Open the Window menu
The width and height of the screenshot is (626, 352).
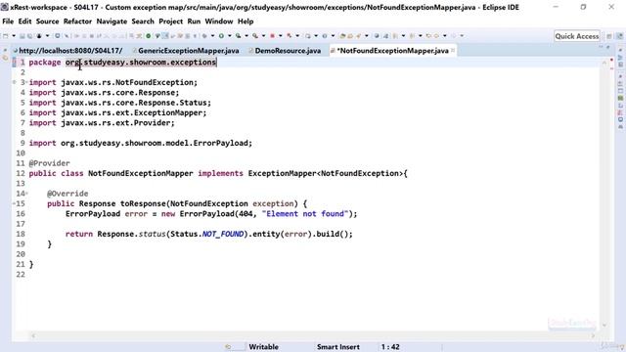click(219, 22)
